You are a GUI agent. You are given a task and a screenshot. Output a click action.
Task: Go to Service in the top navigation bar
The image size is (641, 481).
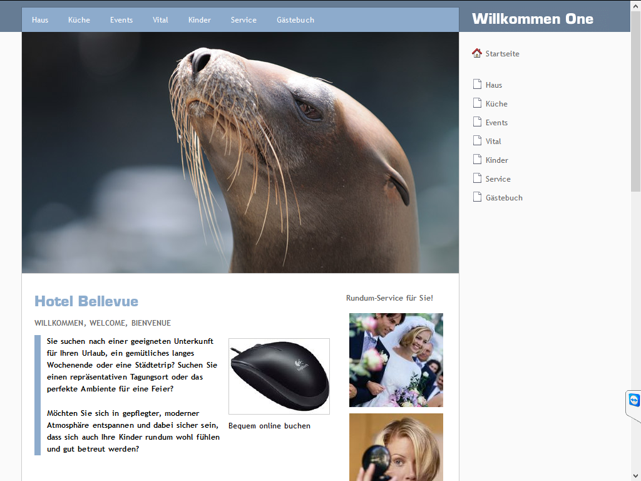click(x=244, y=20)
